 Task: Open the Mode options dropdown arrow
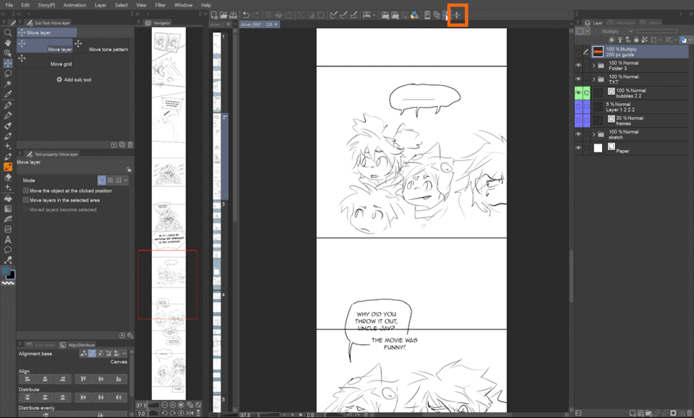126,180
